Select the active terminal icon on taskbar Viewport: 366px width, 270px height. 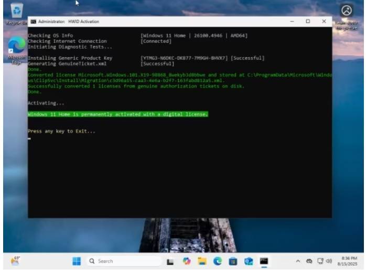point(264,261)
